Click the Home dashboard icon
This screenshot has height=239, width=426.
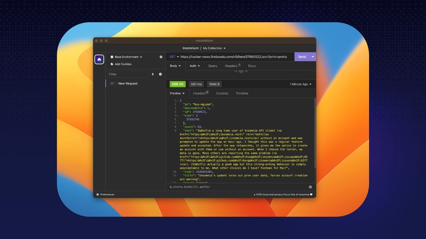click(99, 59)
